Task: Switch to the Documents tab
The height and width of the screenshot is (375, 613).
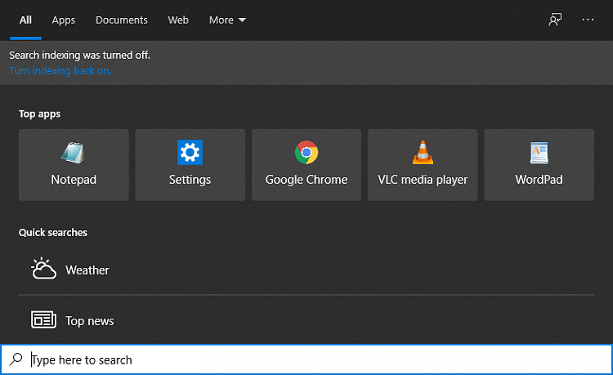Action: click(122, 20)
